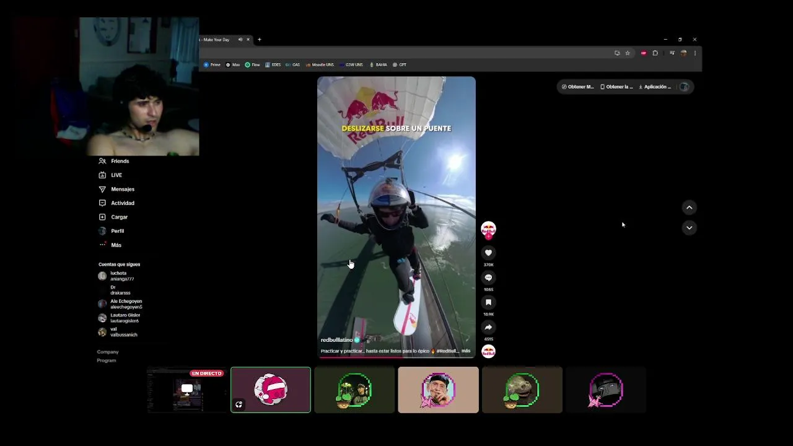This screenshot has width=793, height=446.
Task: Open the EDES bookmark
Action: click(x=273, y=64)
